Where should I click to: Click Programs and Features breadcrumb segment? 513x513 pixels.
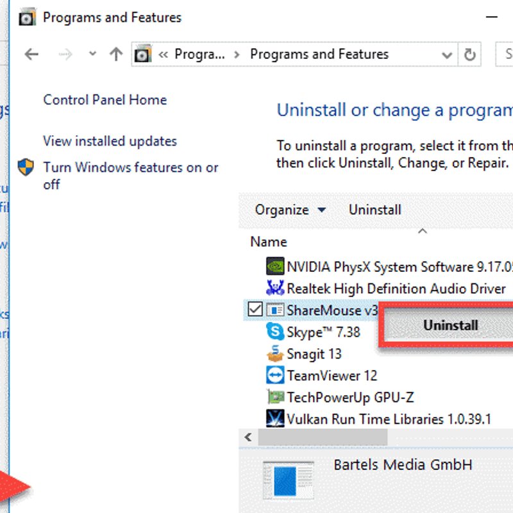[319, 55]
